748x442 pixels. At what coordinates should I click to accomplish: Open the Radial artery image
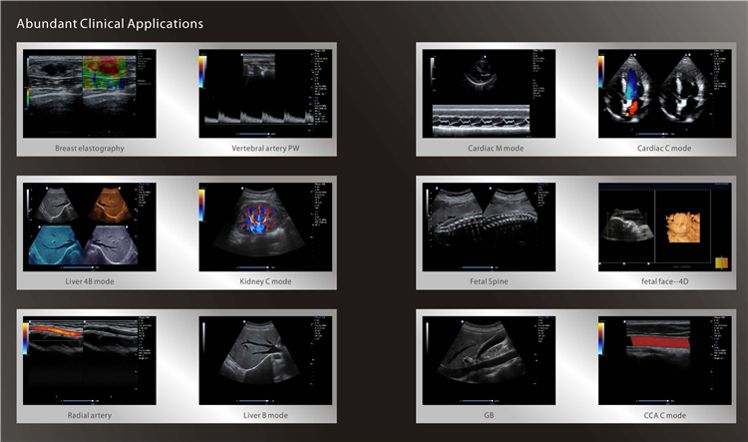coord(89,360)
